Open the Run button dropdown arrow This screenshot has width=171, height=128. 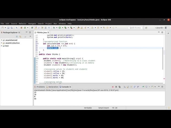pyautogui.click(x=63, y=28)
